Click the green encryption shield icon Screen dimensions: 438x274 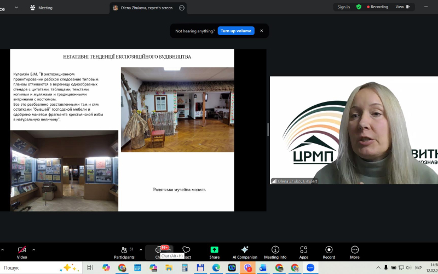coord(359,7)
